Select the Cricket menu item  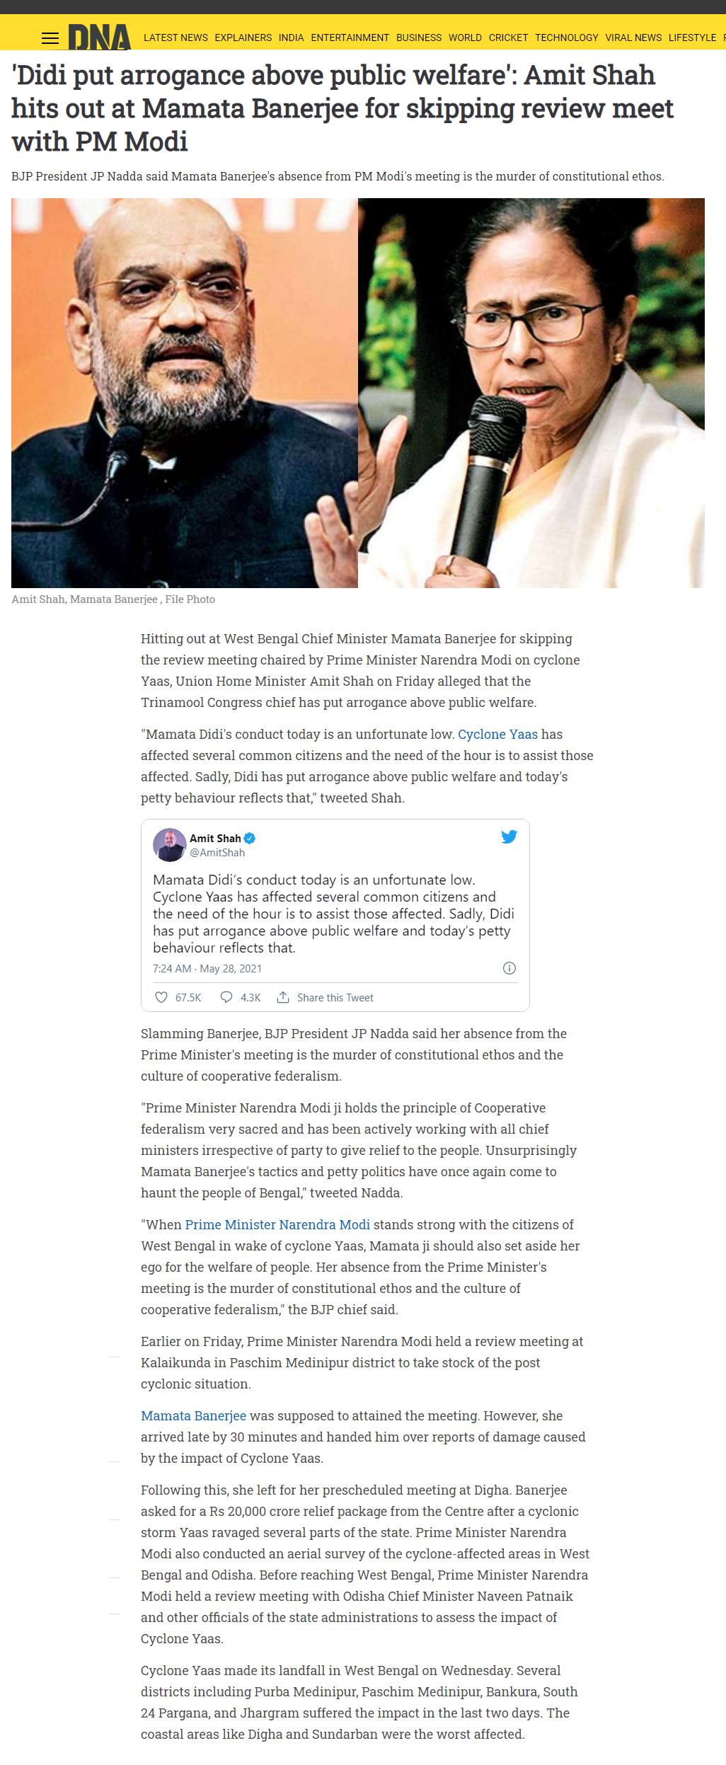pos(508,38)
